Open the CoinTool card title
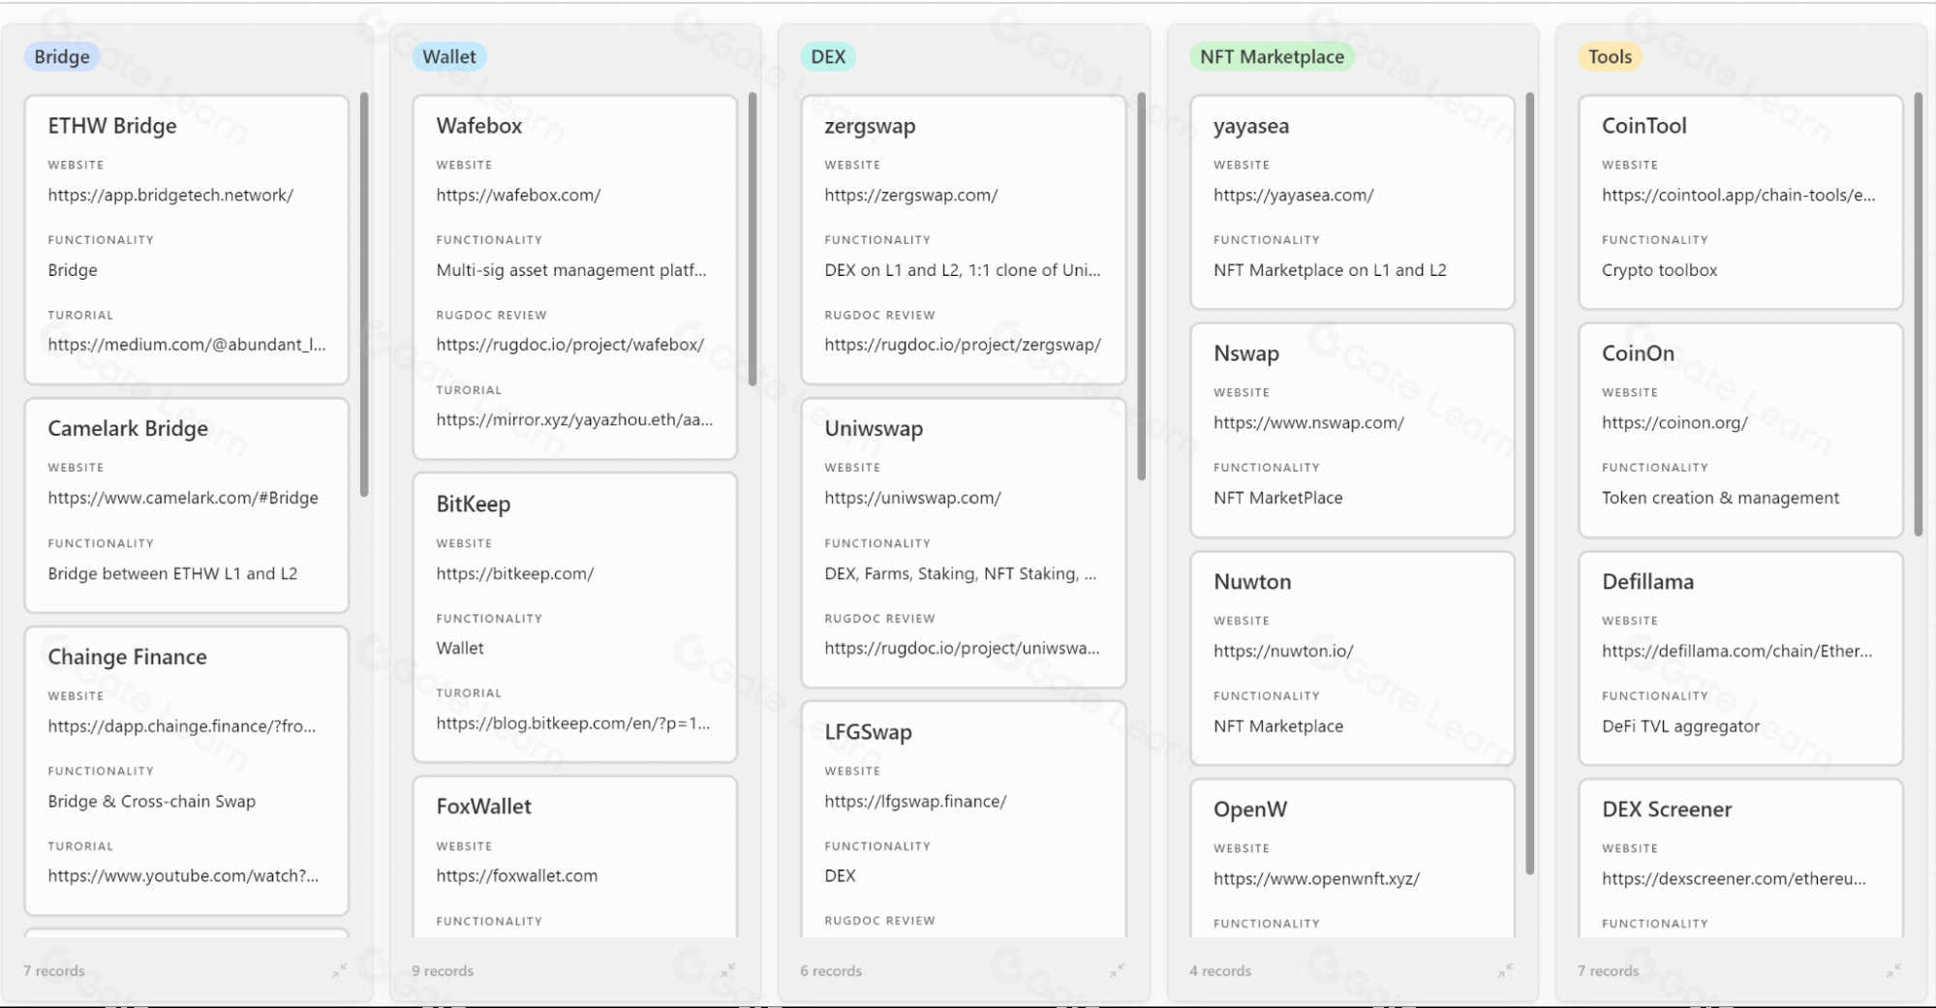1936x1008 pixels. 1644,126
